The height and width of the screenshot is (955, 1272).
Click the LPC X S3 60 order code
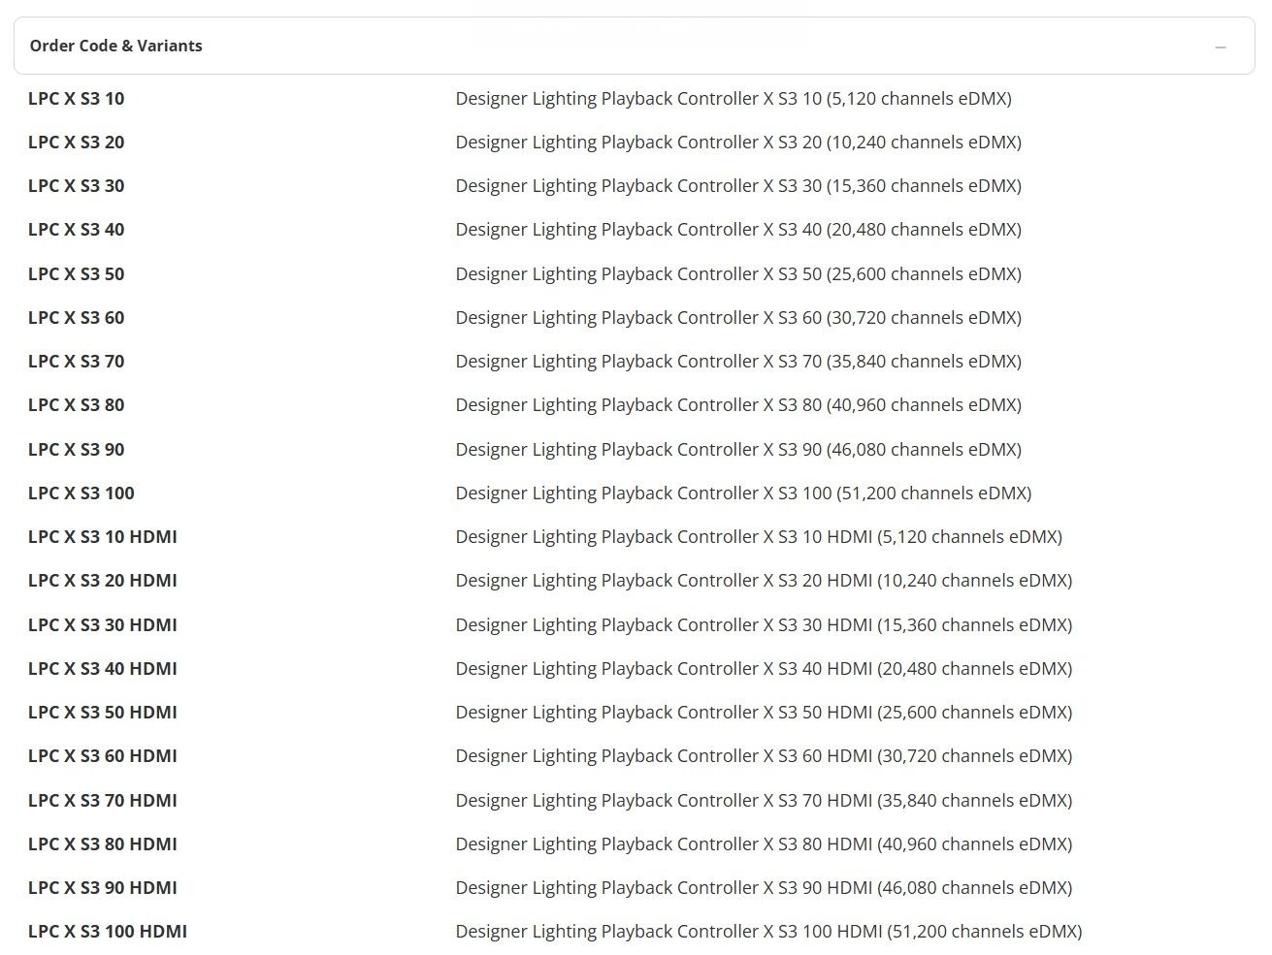pos(77,318)
